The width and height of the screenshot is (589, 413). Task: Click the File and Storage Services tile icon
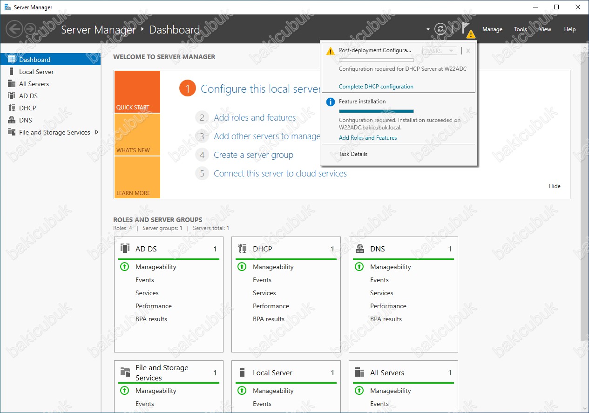tap(125, 372)
